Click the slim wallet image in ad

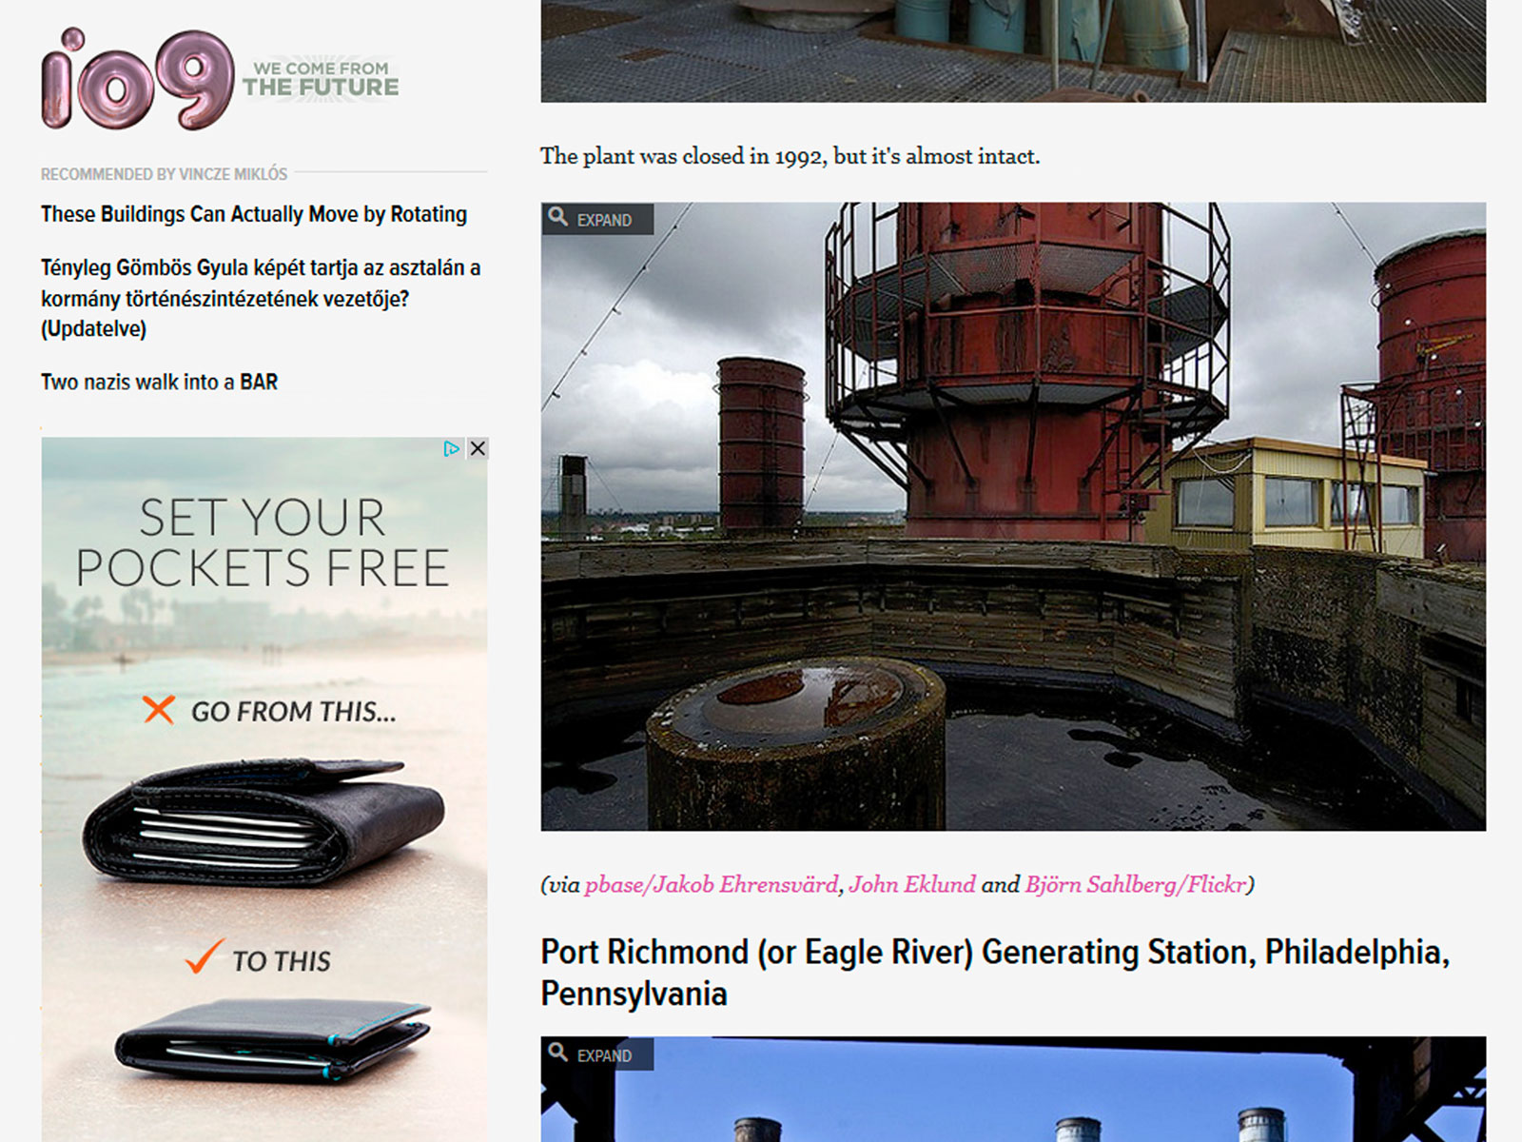click(273, 1040)
